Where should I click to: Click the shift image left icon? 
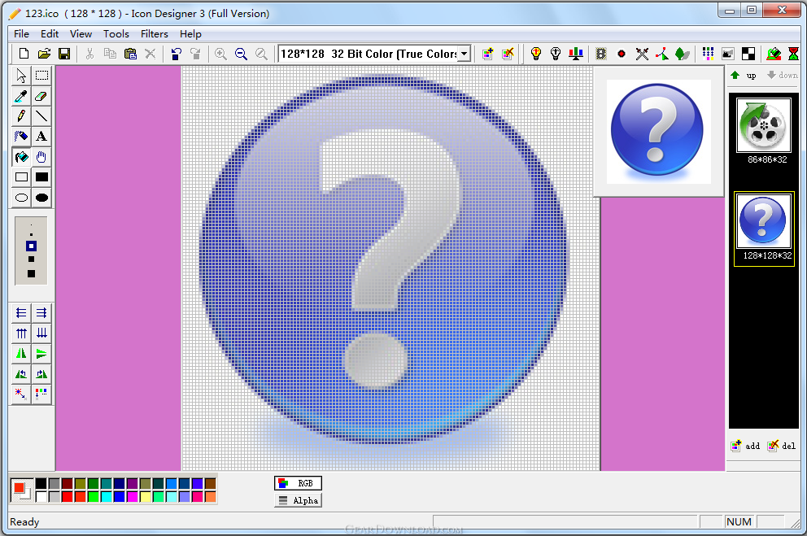click(21, 313)
